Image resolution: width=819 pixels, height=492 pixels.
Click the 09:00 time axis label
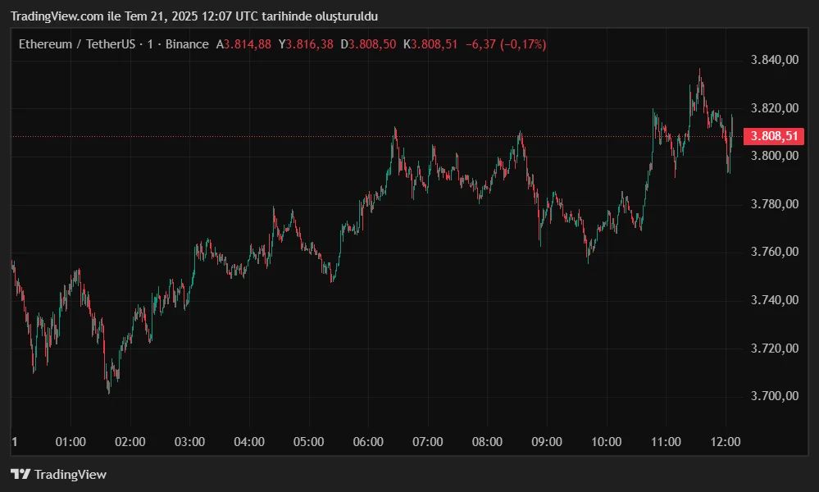[547, 442]
